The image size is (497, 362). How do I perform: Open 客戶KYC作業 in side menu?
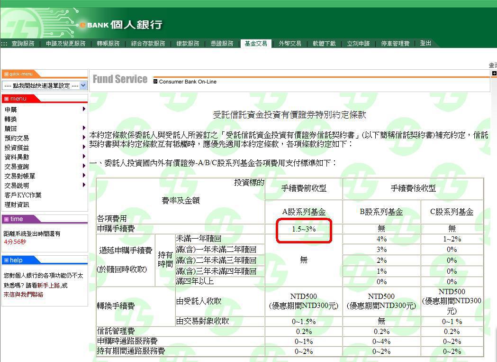coord(23,195)
